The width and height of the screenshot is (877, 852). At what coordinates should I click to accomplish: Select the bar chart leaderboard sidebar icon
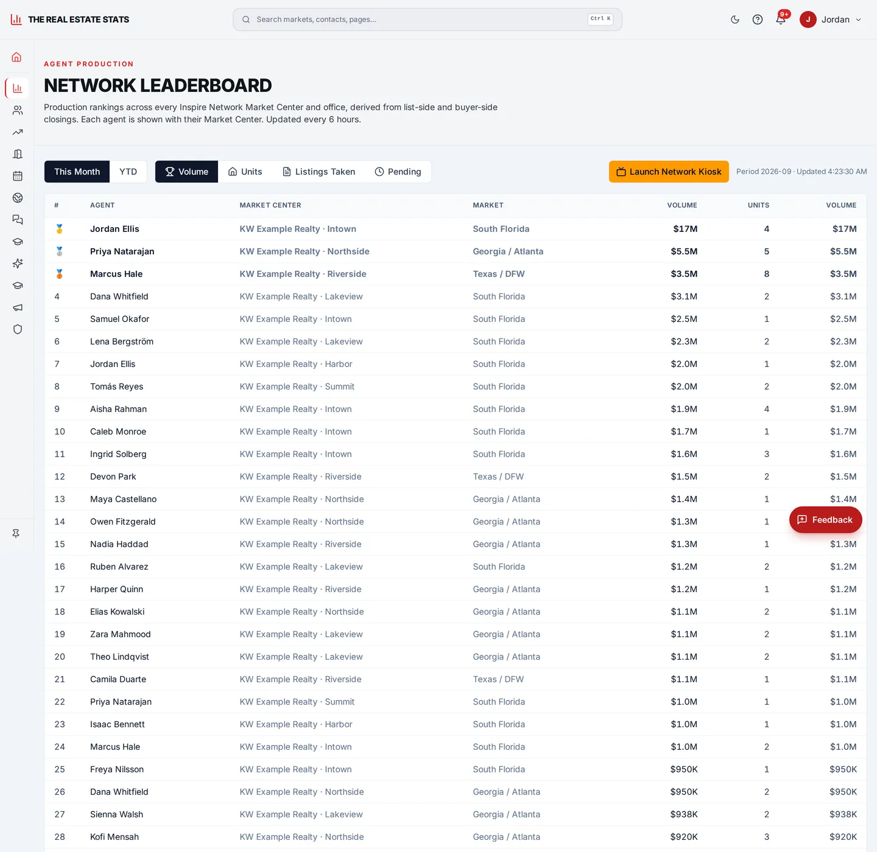(x=17, y=88)
